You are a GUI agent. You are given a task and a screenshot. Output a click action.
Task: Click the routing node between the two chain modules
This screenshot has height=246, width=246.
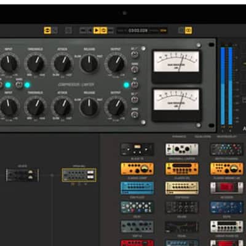(52, 175)
